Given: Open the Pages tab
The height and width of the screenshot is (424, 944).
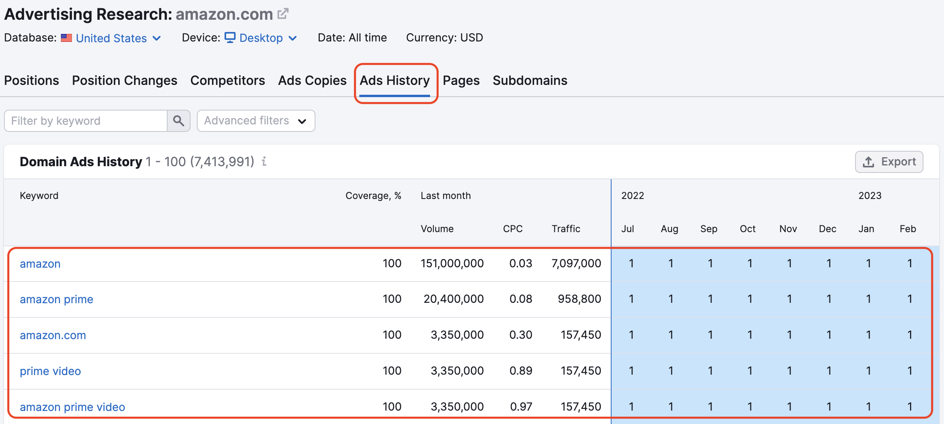Looking at the screenshot, I should 461,81.
